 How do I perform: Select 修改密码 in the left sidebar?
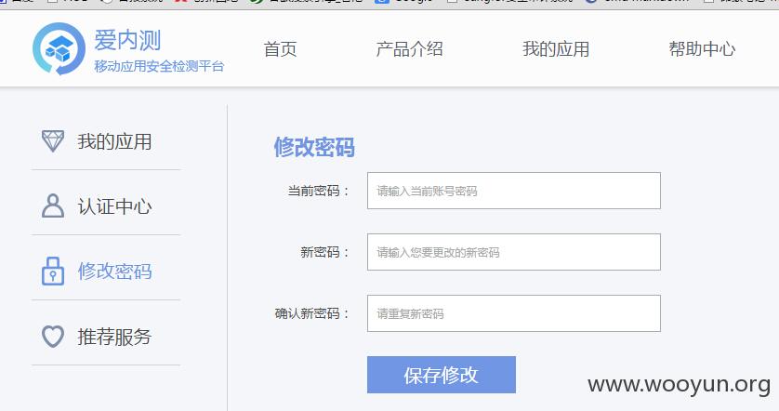click(114, 272)
